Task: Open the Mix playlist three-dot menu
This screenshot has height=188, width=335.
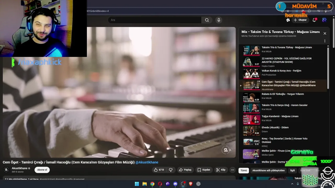Action: point(325,41)
